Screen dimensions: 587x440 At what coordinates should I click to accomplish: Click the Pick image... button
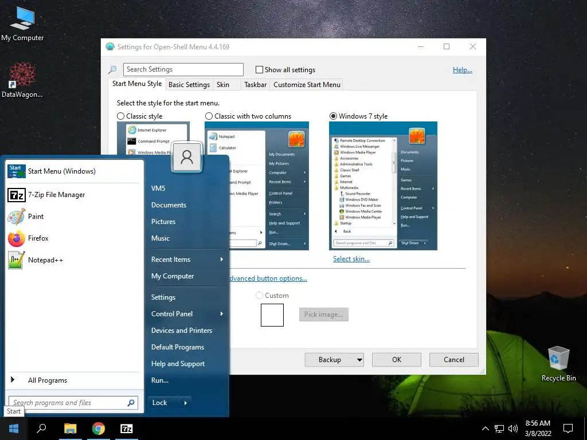pyautogui.click(x=324, y=315)
